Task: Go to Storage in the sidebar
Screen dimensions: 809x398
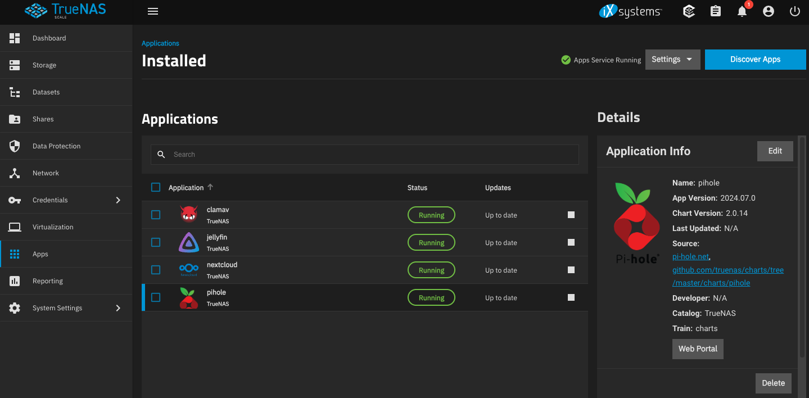Action: point(66,65)
